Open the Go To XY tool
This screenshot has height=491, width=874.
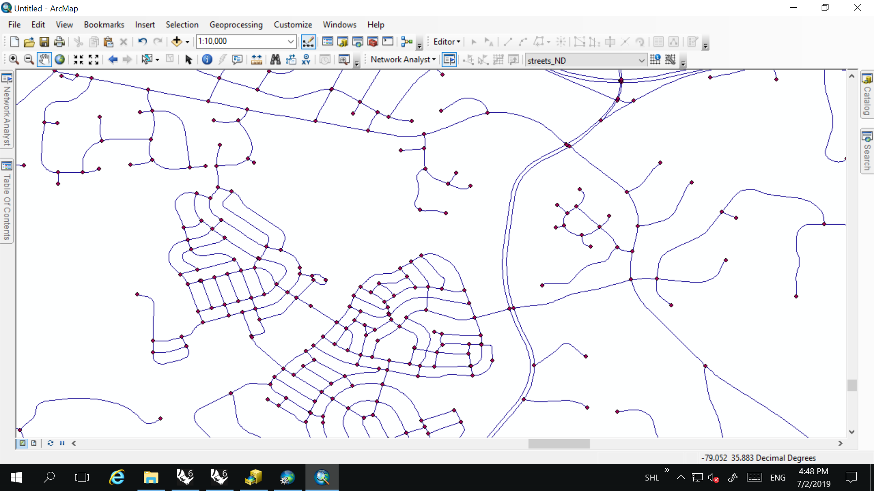[306, 60]
